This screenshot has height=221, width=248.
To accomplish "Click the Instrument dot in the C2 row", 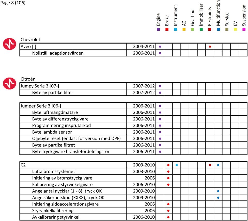I will 177,165.
